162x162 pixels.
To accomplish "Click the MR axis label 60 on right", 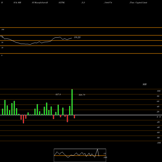I will point(158,101).
